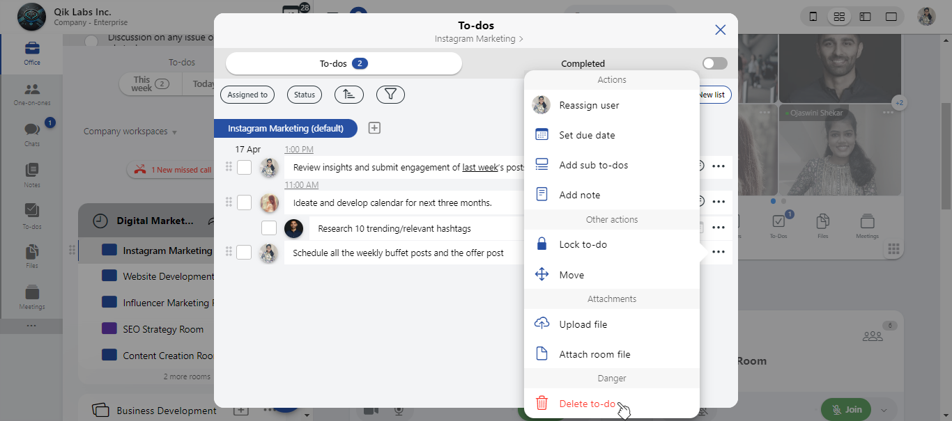Click the Instagram Marketing (default) list button
Viewport: 952px width, 421px height.
coord(286,128)
